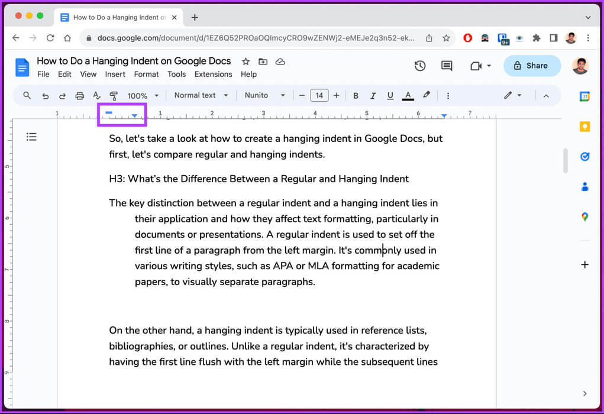This screenshot has width=604, height=414.
Task: Expand the Normal text style dropdown
Action: [x=201, y=95]
